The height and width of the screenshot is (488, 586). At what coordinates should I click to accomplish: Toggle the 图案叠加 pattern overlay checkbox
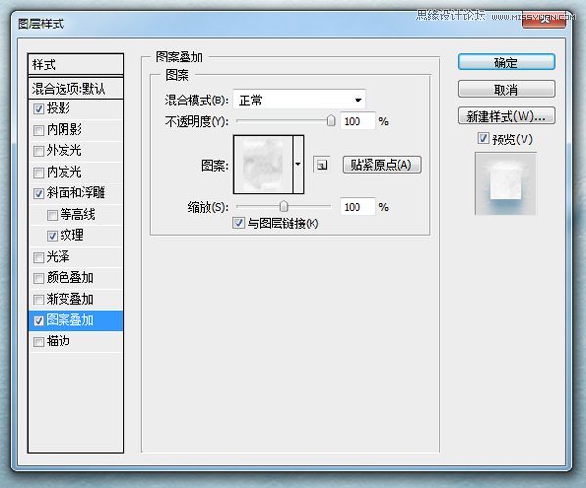coord(39,321)
